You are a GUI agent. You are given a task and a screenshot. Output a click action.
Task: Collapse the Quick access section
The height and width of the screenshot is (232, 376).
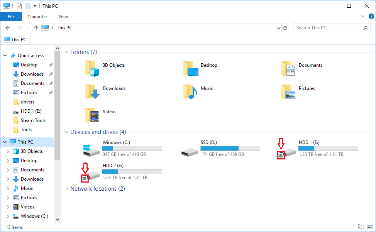pyautogui.click(x=5, y=55)
